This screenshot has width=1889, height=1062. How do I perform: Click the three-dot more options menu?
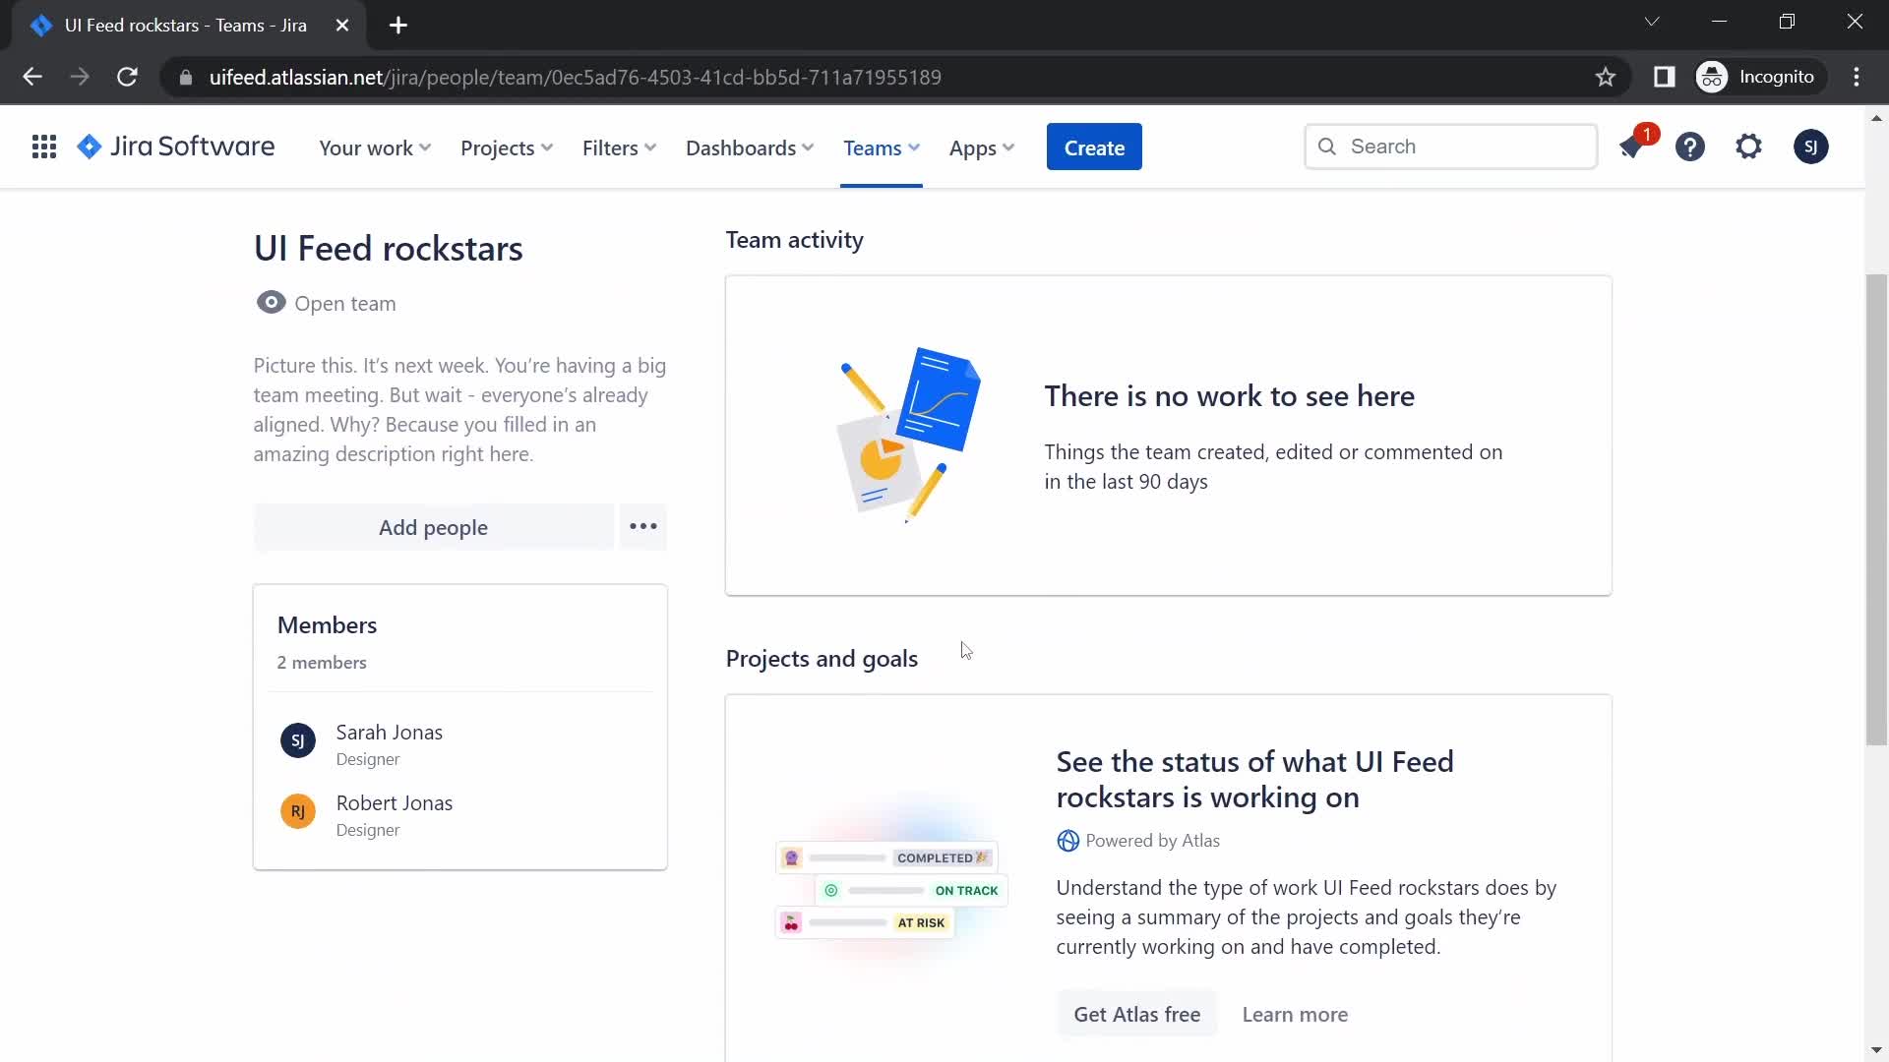[643, 526]
